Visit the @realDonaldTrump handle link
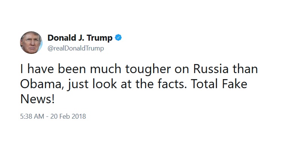 76,48
